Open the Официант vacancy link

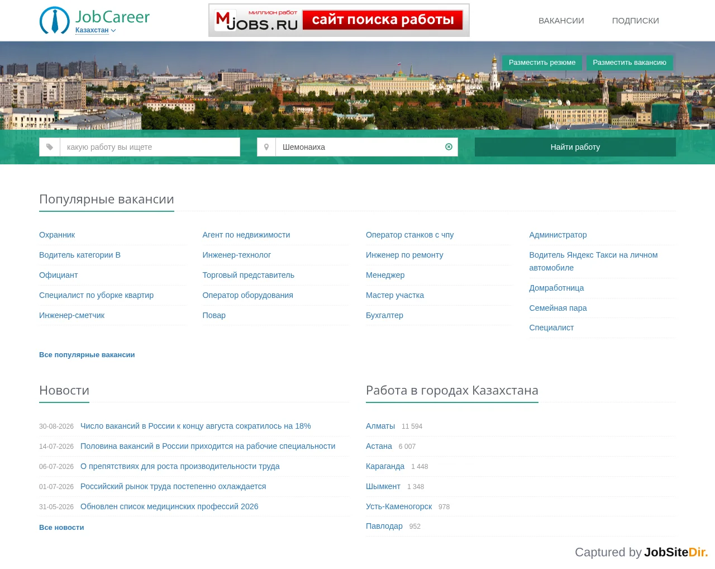[58, 275]
